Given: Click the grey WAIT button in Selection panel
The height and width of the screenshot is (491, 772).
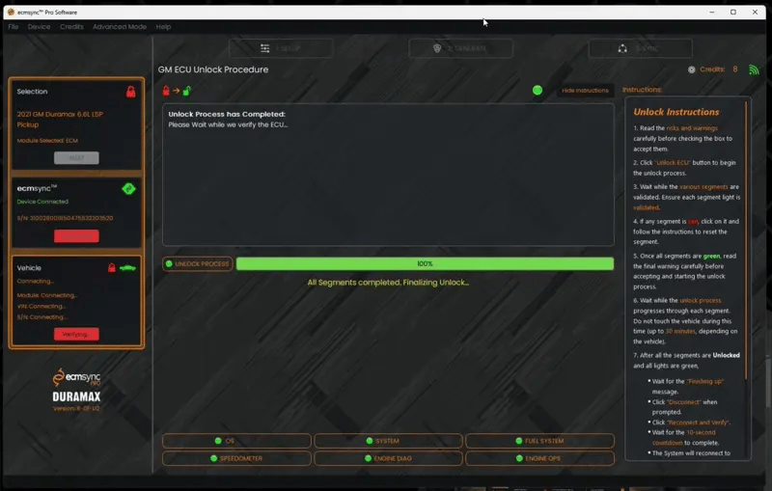Looking at the screenshot, I should pos(76,158).
